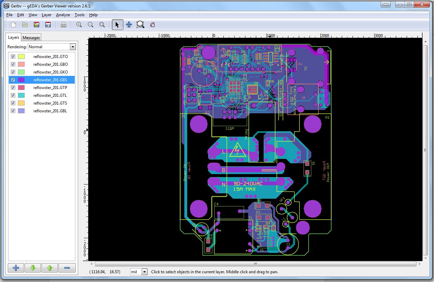Switch to the Layers tab
Viewport: 434px width, 282px height.
tap(14, 37)
